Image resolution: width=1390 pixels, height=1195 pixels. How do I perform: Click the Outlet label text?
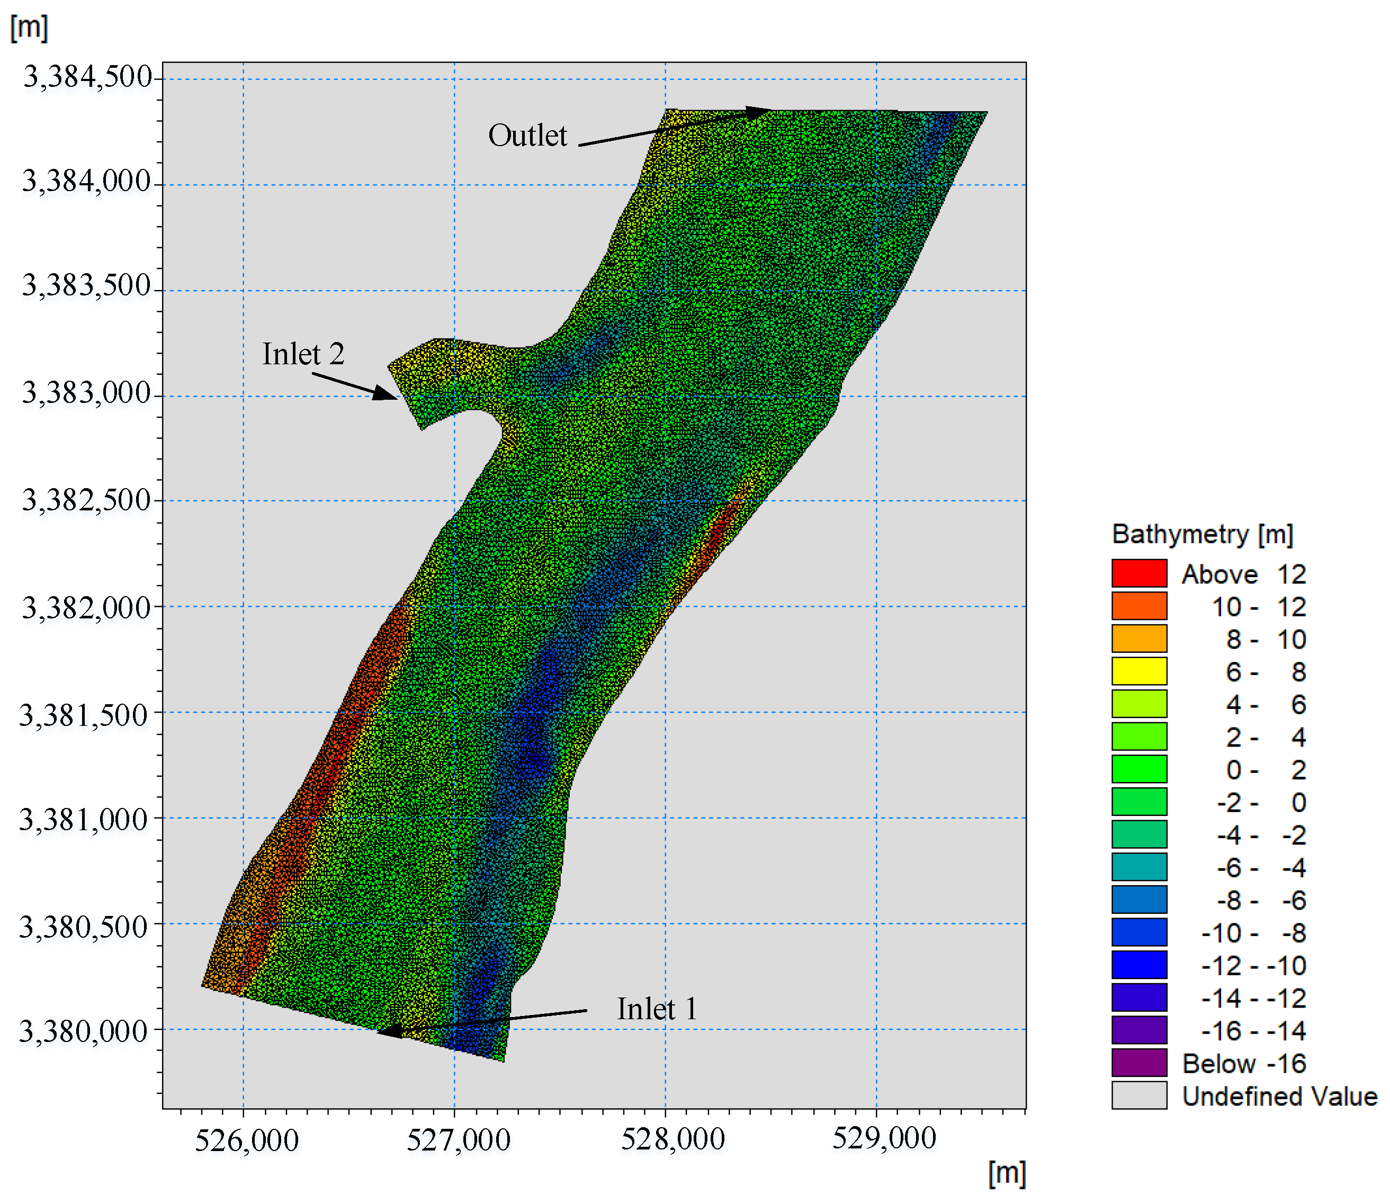point(527,136)
